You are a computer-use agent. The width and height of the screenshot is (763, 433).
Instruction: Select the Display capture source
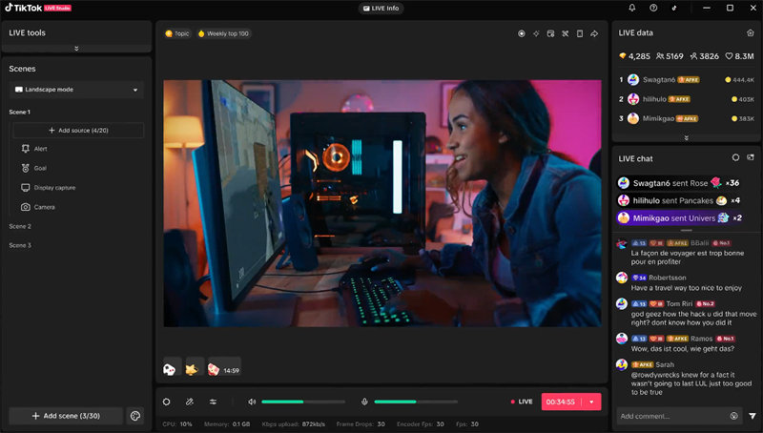[49, 188]
